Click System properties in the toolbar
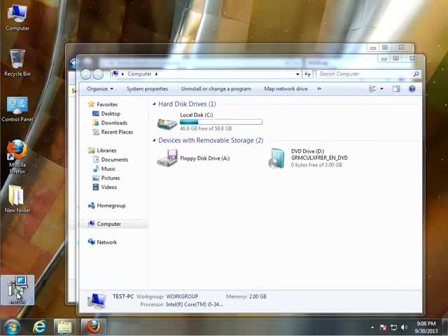This screenshot has height=336, width=448. pos(147,89)
